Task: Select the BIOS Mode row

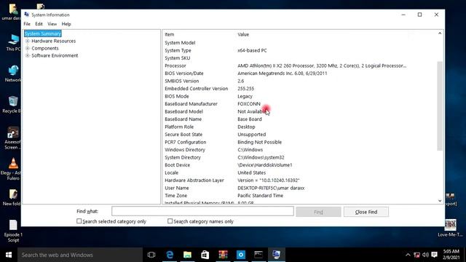Action: pyautogui.click(x=299, y=96)
